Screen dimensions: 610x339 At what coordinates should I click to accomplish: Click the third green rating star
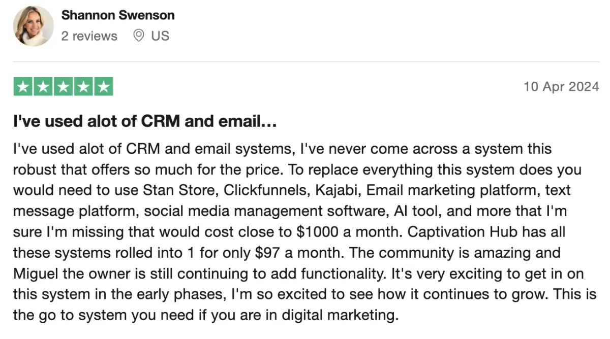click(x=63, y=87)
